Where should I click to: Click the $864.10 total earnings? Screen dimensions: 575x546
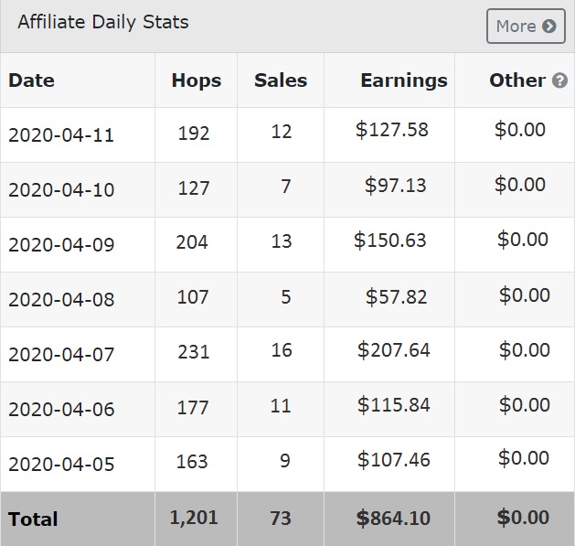(393, 519)
